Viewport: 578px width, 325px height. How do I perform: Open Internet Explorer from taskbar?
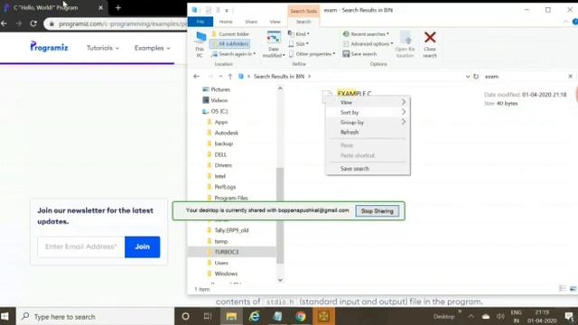[255, 317]
